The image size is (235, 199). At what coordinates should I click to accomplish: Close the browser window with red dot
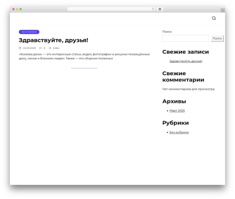(14, 9)
